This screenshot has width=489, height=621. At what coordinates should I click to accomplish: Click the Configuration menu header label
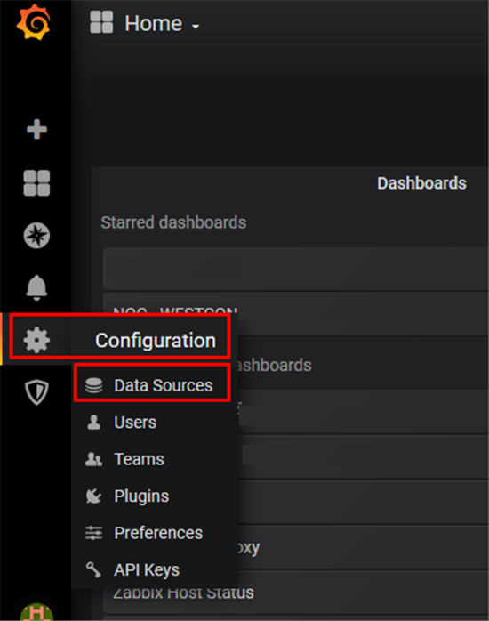[156, 340]
